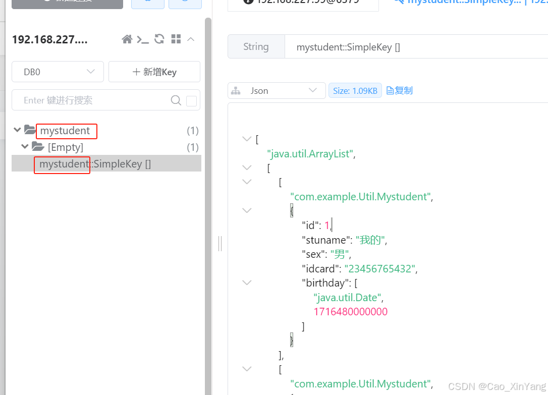Collapse the second Mystudent array entry

coord(247,369)
